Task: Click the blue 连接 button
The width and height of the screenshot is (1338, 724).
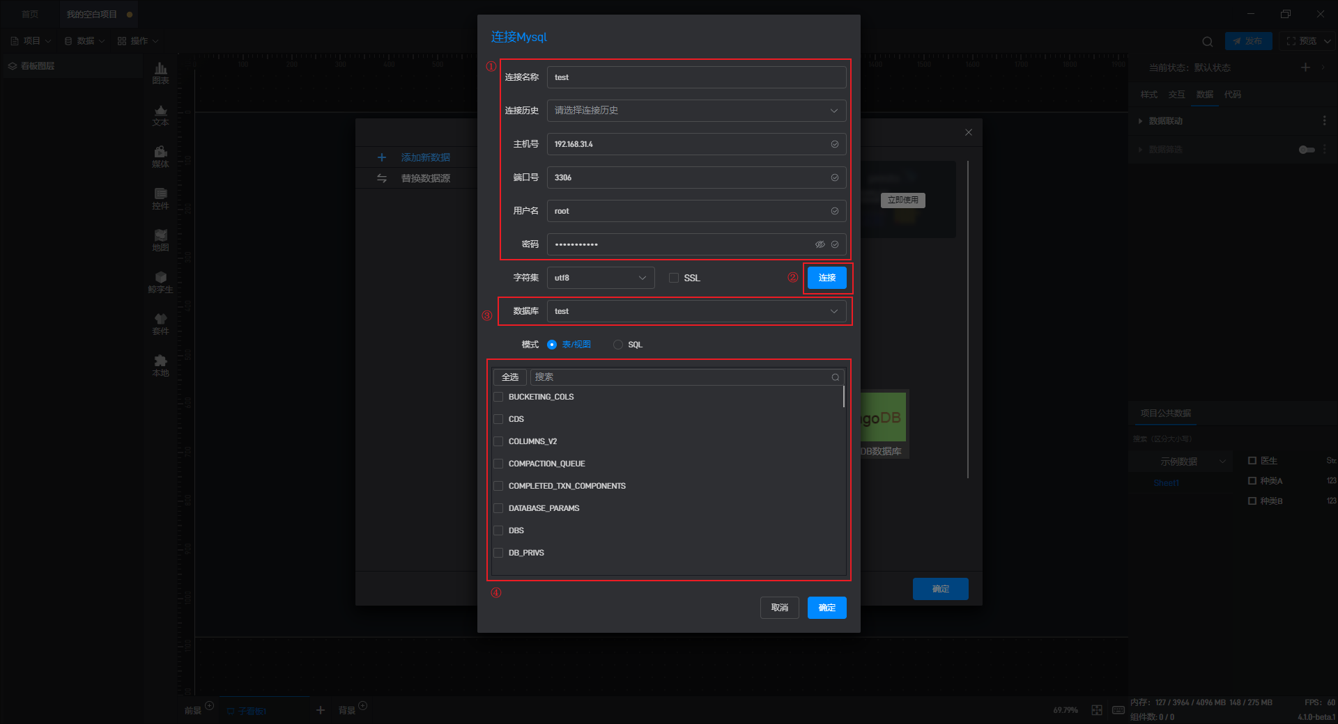Action: pyautogui.click(x=827, y=278)
